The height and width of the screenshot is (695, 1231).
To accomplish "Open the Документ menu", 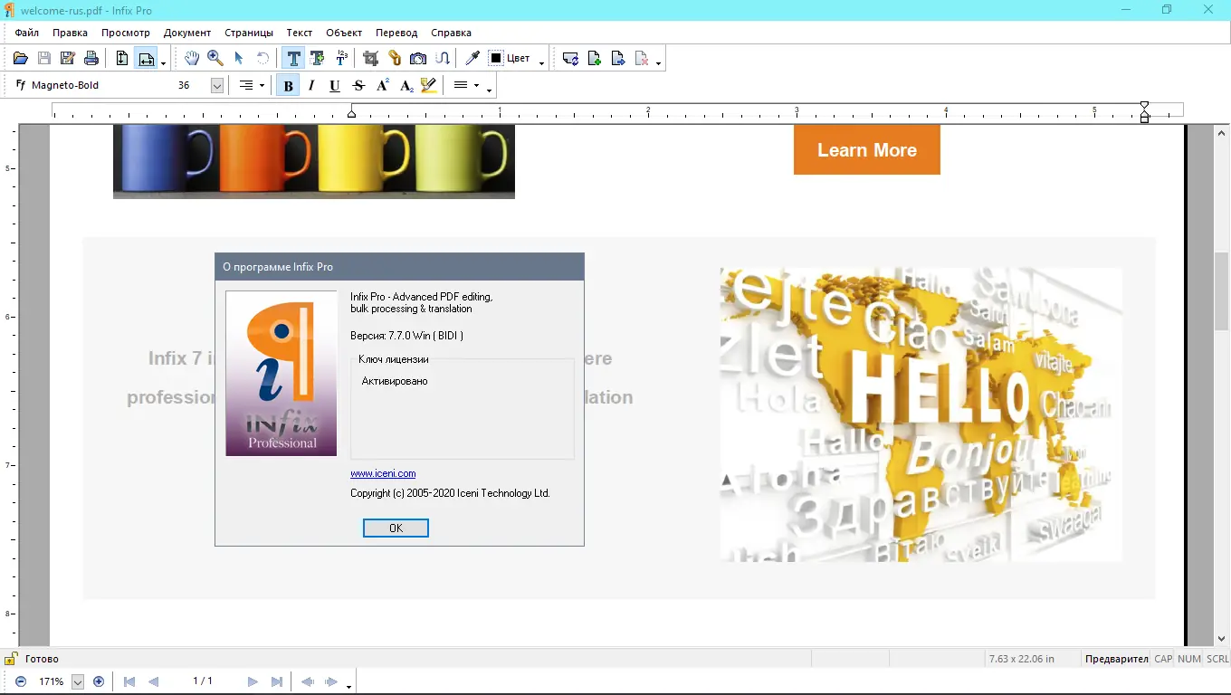I will click(187, 33).
